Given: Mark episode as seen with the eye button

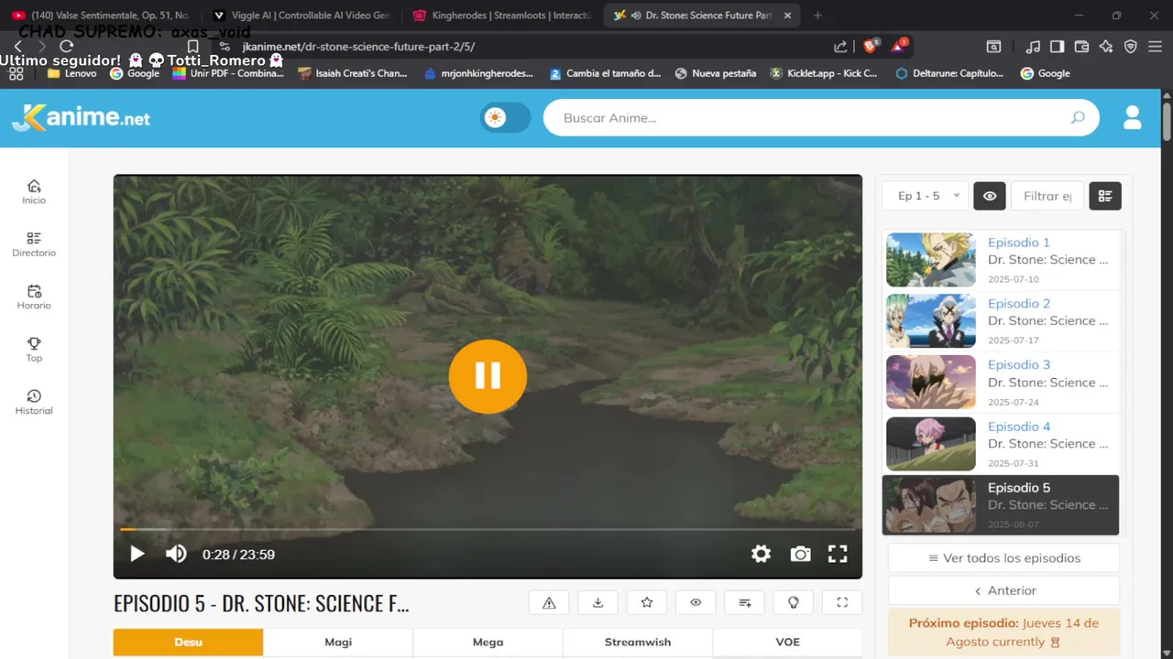Looking at the screenshot, I should pyautogui.click(x=696, y=602).
